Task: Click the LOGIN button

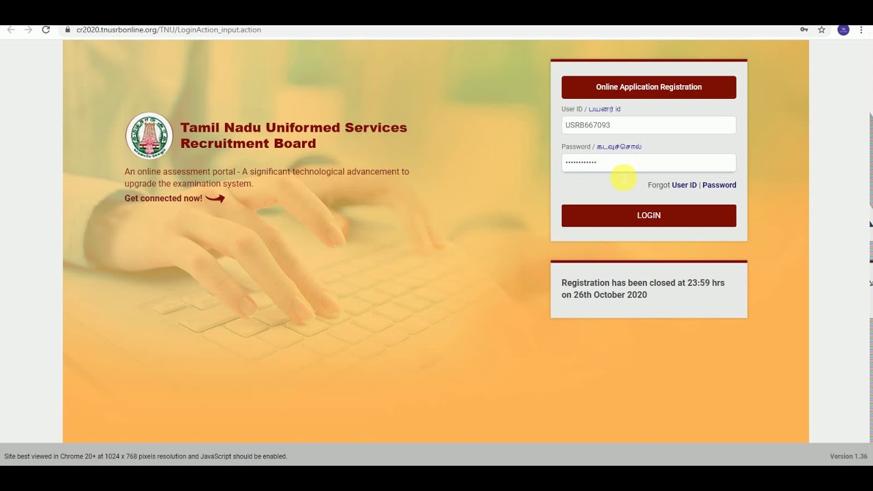Action: click(649, 215)
